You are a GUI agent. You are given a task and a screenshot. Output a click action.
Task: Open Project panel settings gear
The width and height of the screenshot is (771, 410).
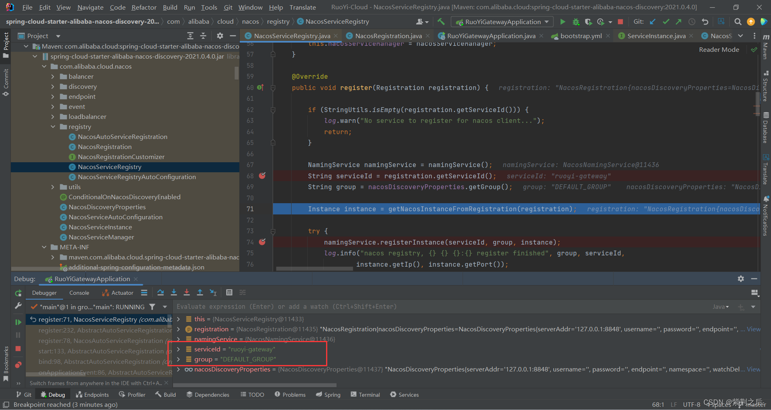pyautogui.click(x=220, y=36)
